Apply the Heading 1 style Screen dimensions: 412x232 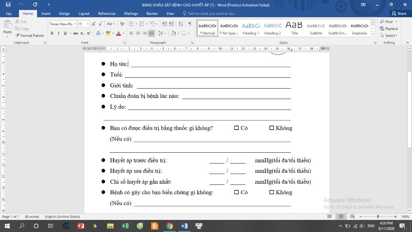pyautogui.click(x=251, y=29)
